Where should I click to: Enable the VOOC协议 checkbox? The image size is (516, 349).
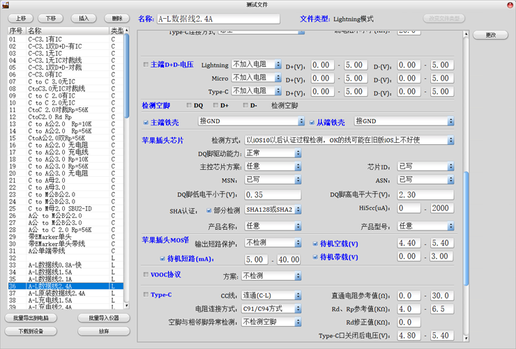(x=146, y=274)
